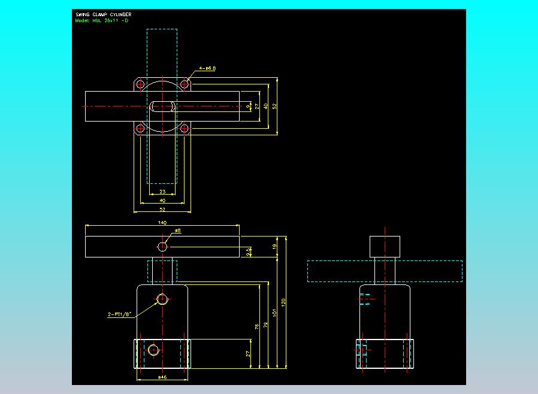
Task: Select the "9" slot width dimension
Action: [248, 107]
